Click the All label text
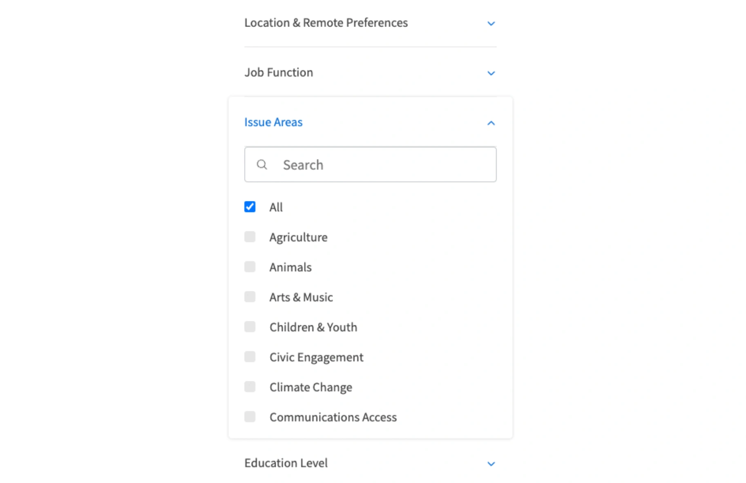This screenshot has width=746, height=483. (276, 207)
